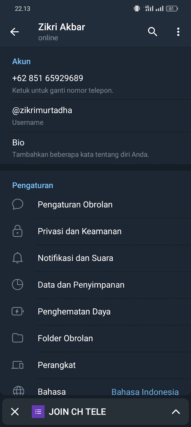Screen dimensions: 191x427
Task: Tap the @zikrimurtadha username row
Action: point(42,110)
